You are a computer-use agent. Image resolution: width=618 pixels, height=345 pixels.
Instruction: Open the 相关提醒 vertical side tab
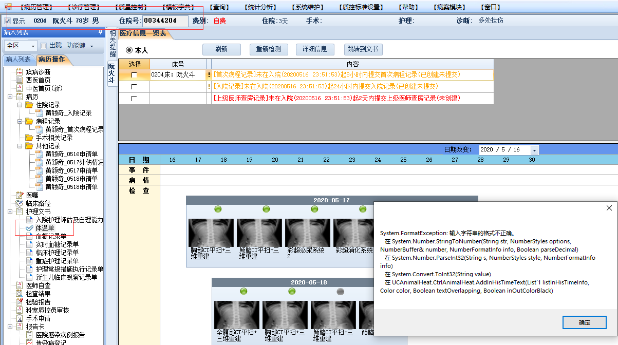point(111,43)
